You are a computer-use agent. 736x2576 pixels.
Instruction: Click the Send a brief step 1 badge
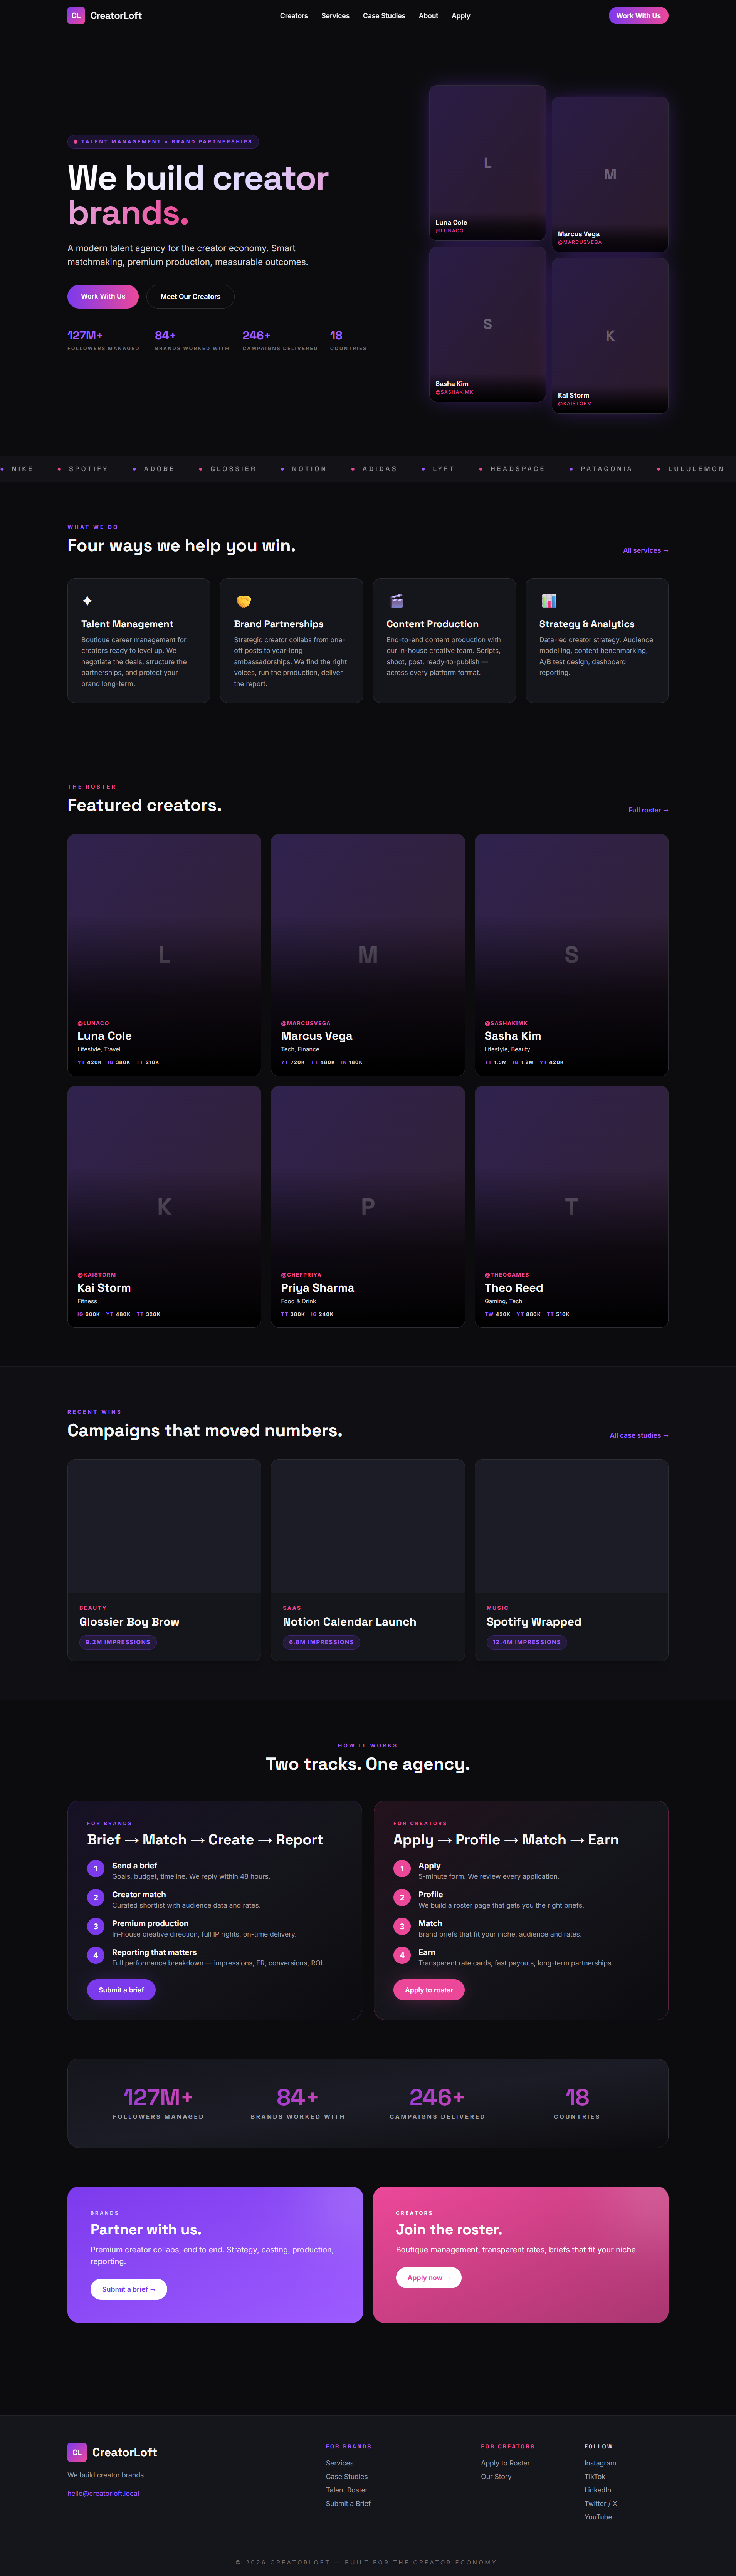tap(96, 1869)
